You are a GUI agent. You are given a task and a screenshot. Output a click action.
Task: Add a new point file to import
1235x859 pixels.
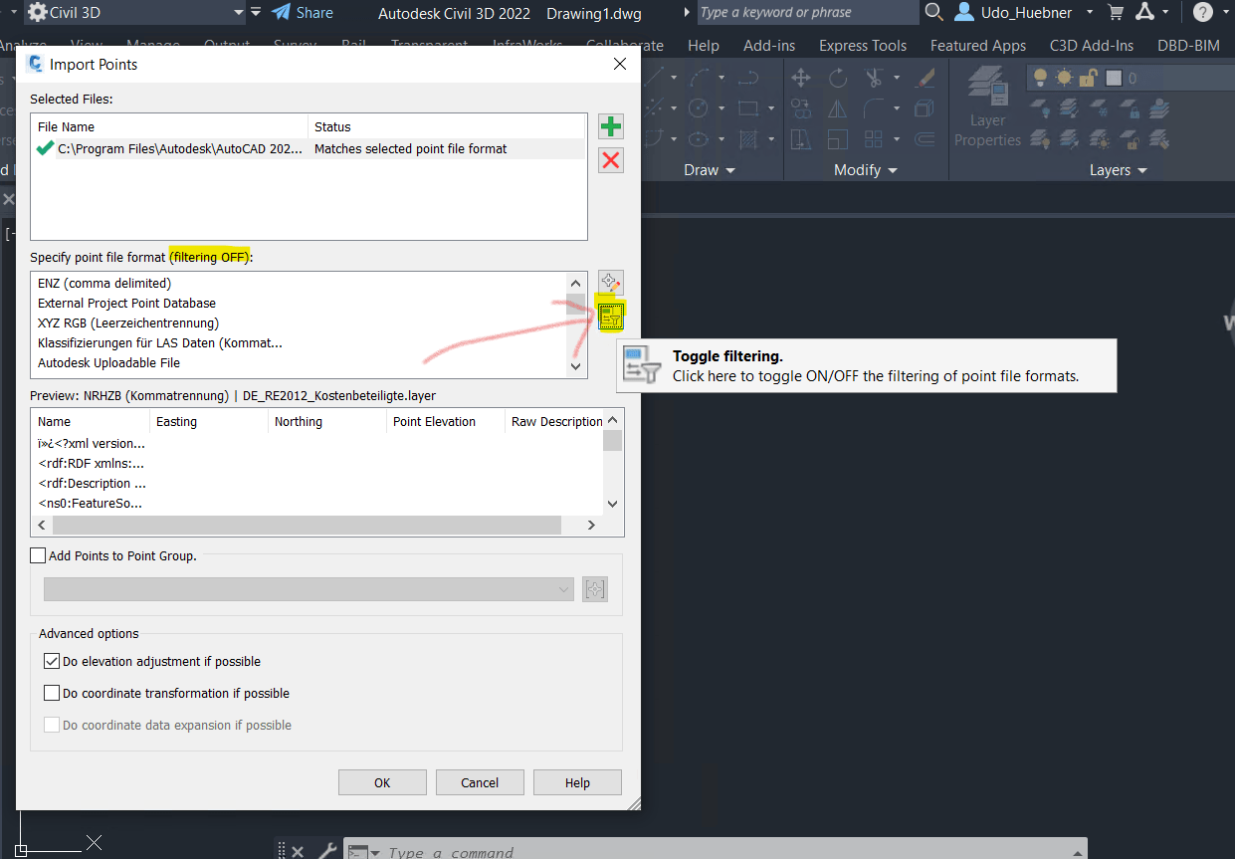click(610, 126)
